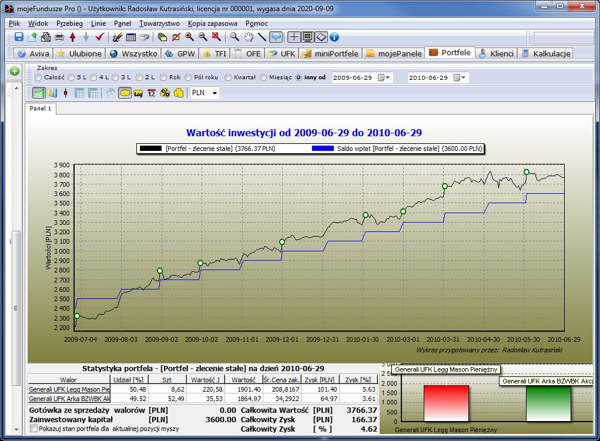This screenshot has height=441, width=600.
Task: Open start date 2009-06-29 calendar dropdown
Action: (x=384, y=78)
